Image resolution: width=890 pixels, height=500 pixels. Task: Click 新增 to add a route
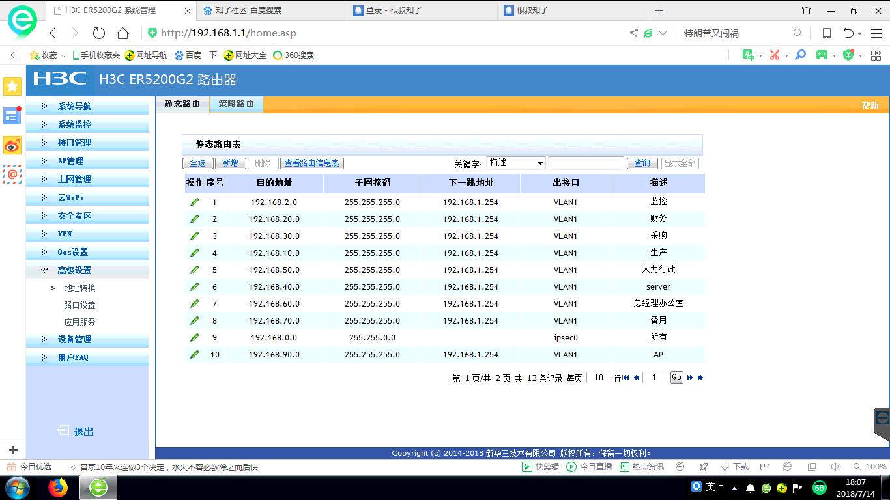click(230, 163)
